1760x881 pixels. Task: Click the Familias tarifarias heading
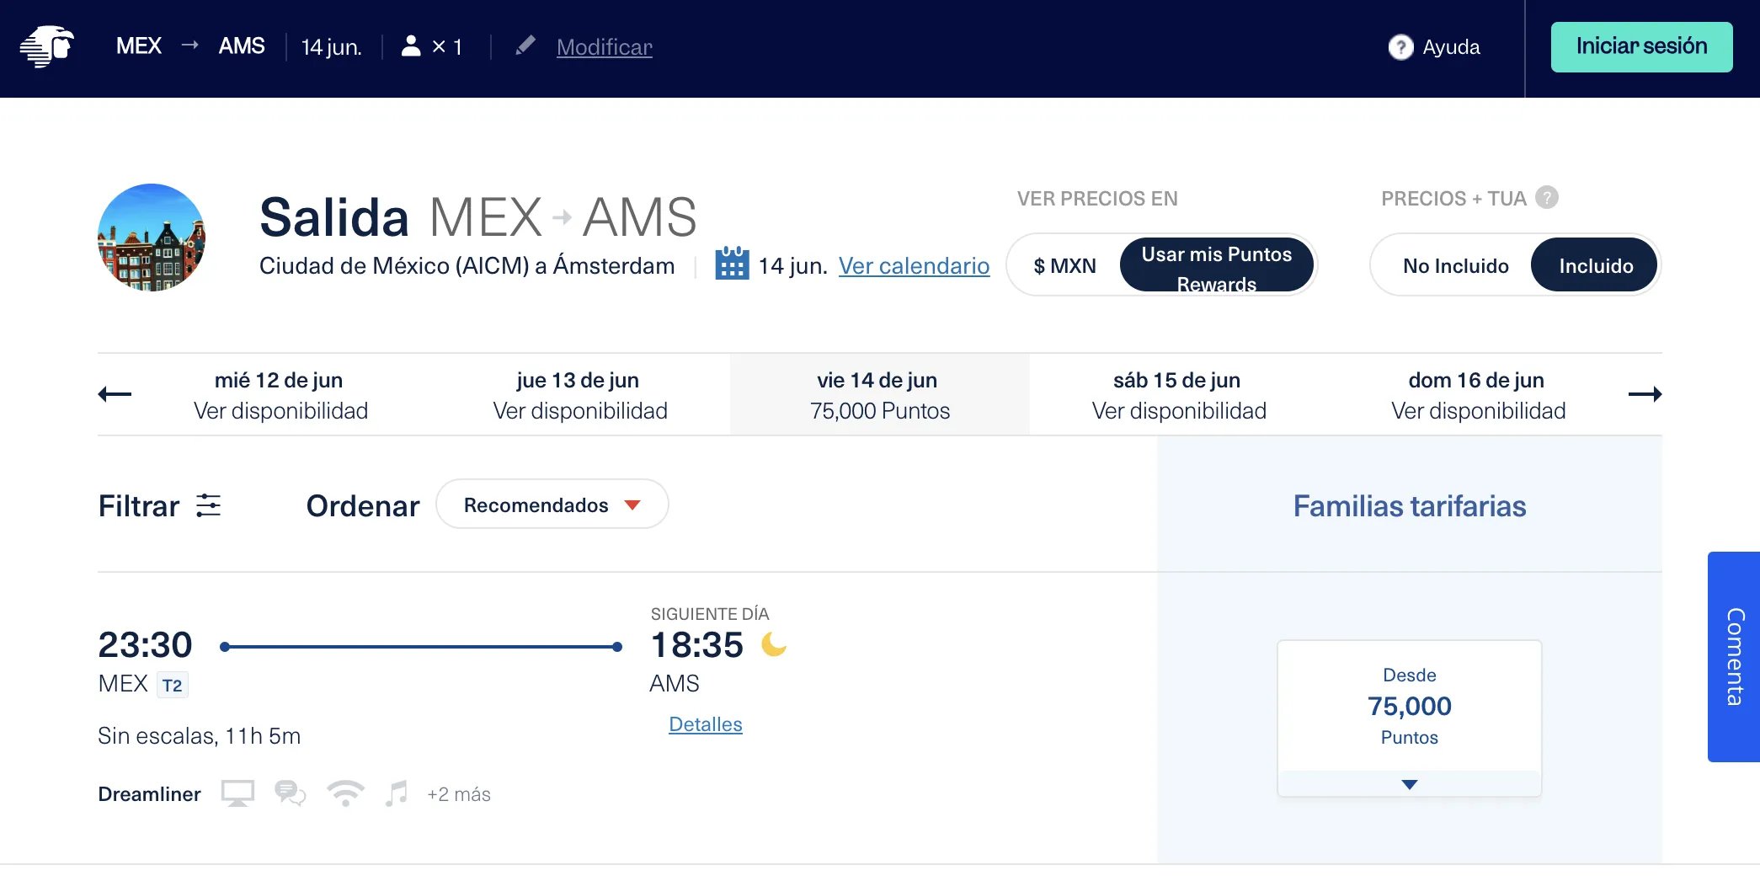coord(1410,506)
